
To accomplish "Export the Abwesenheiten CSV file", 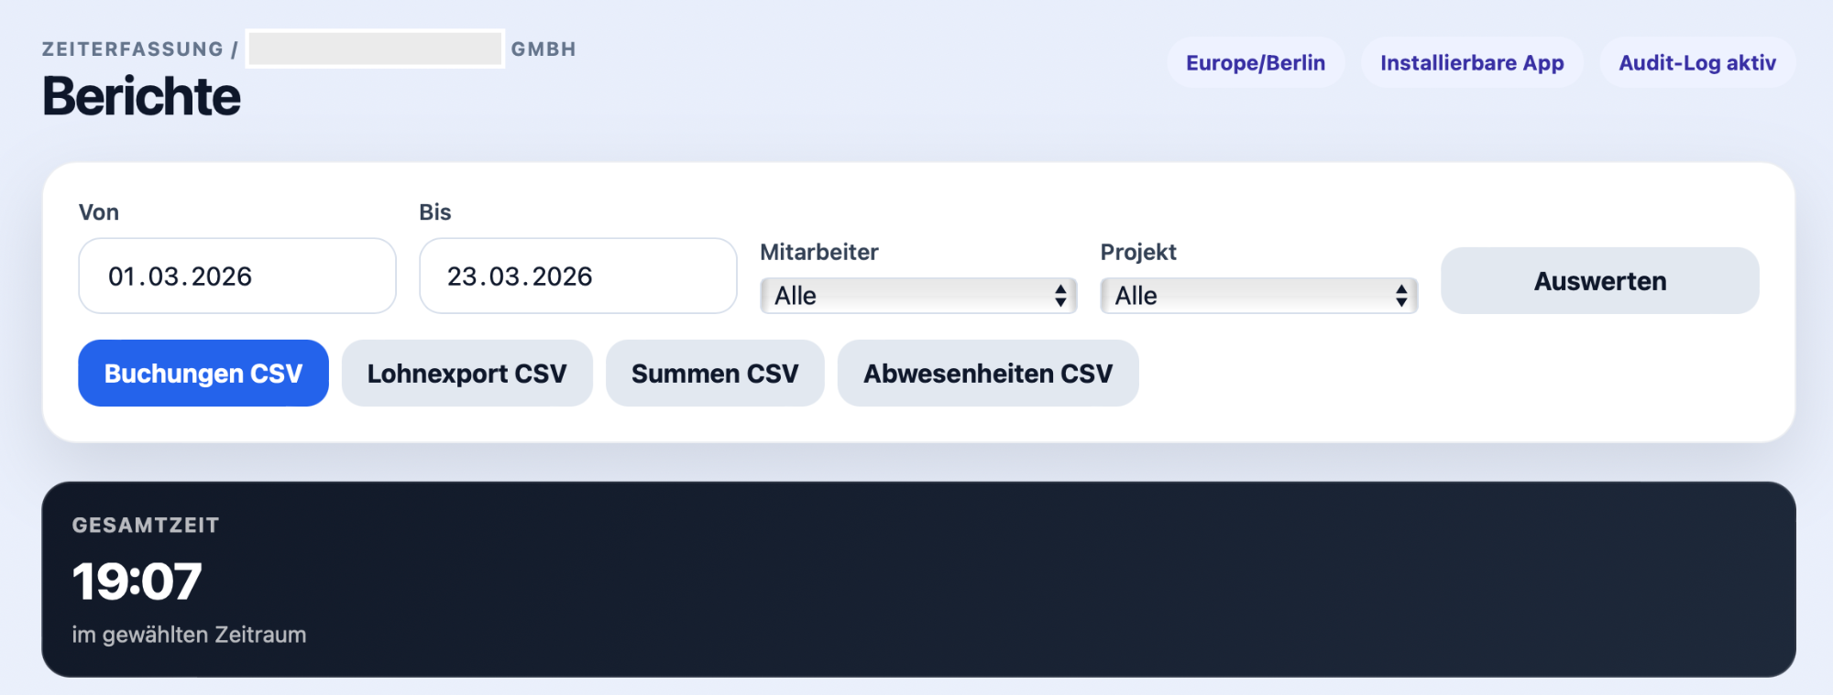I will coord(988,374).
